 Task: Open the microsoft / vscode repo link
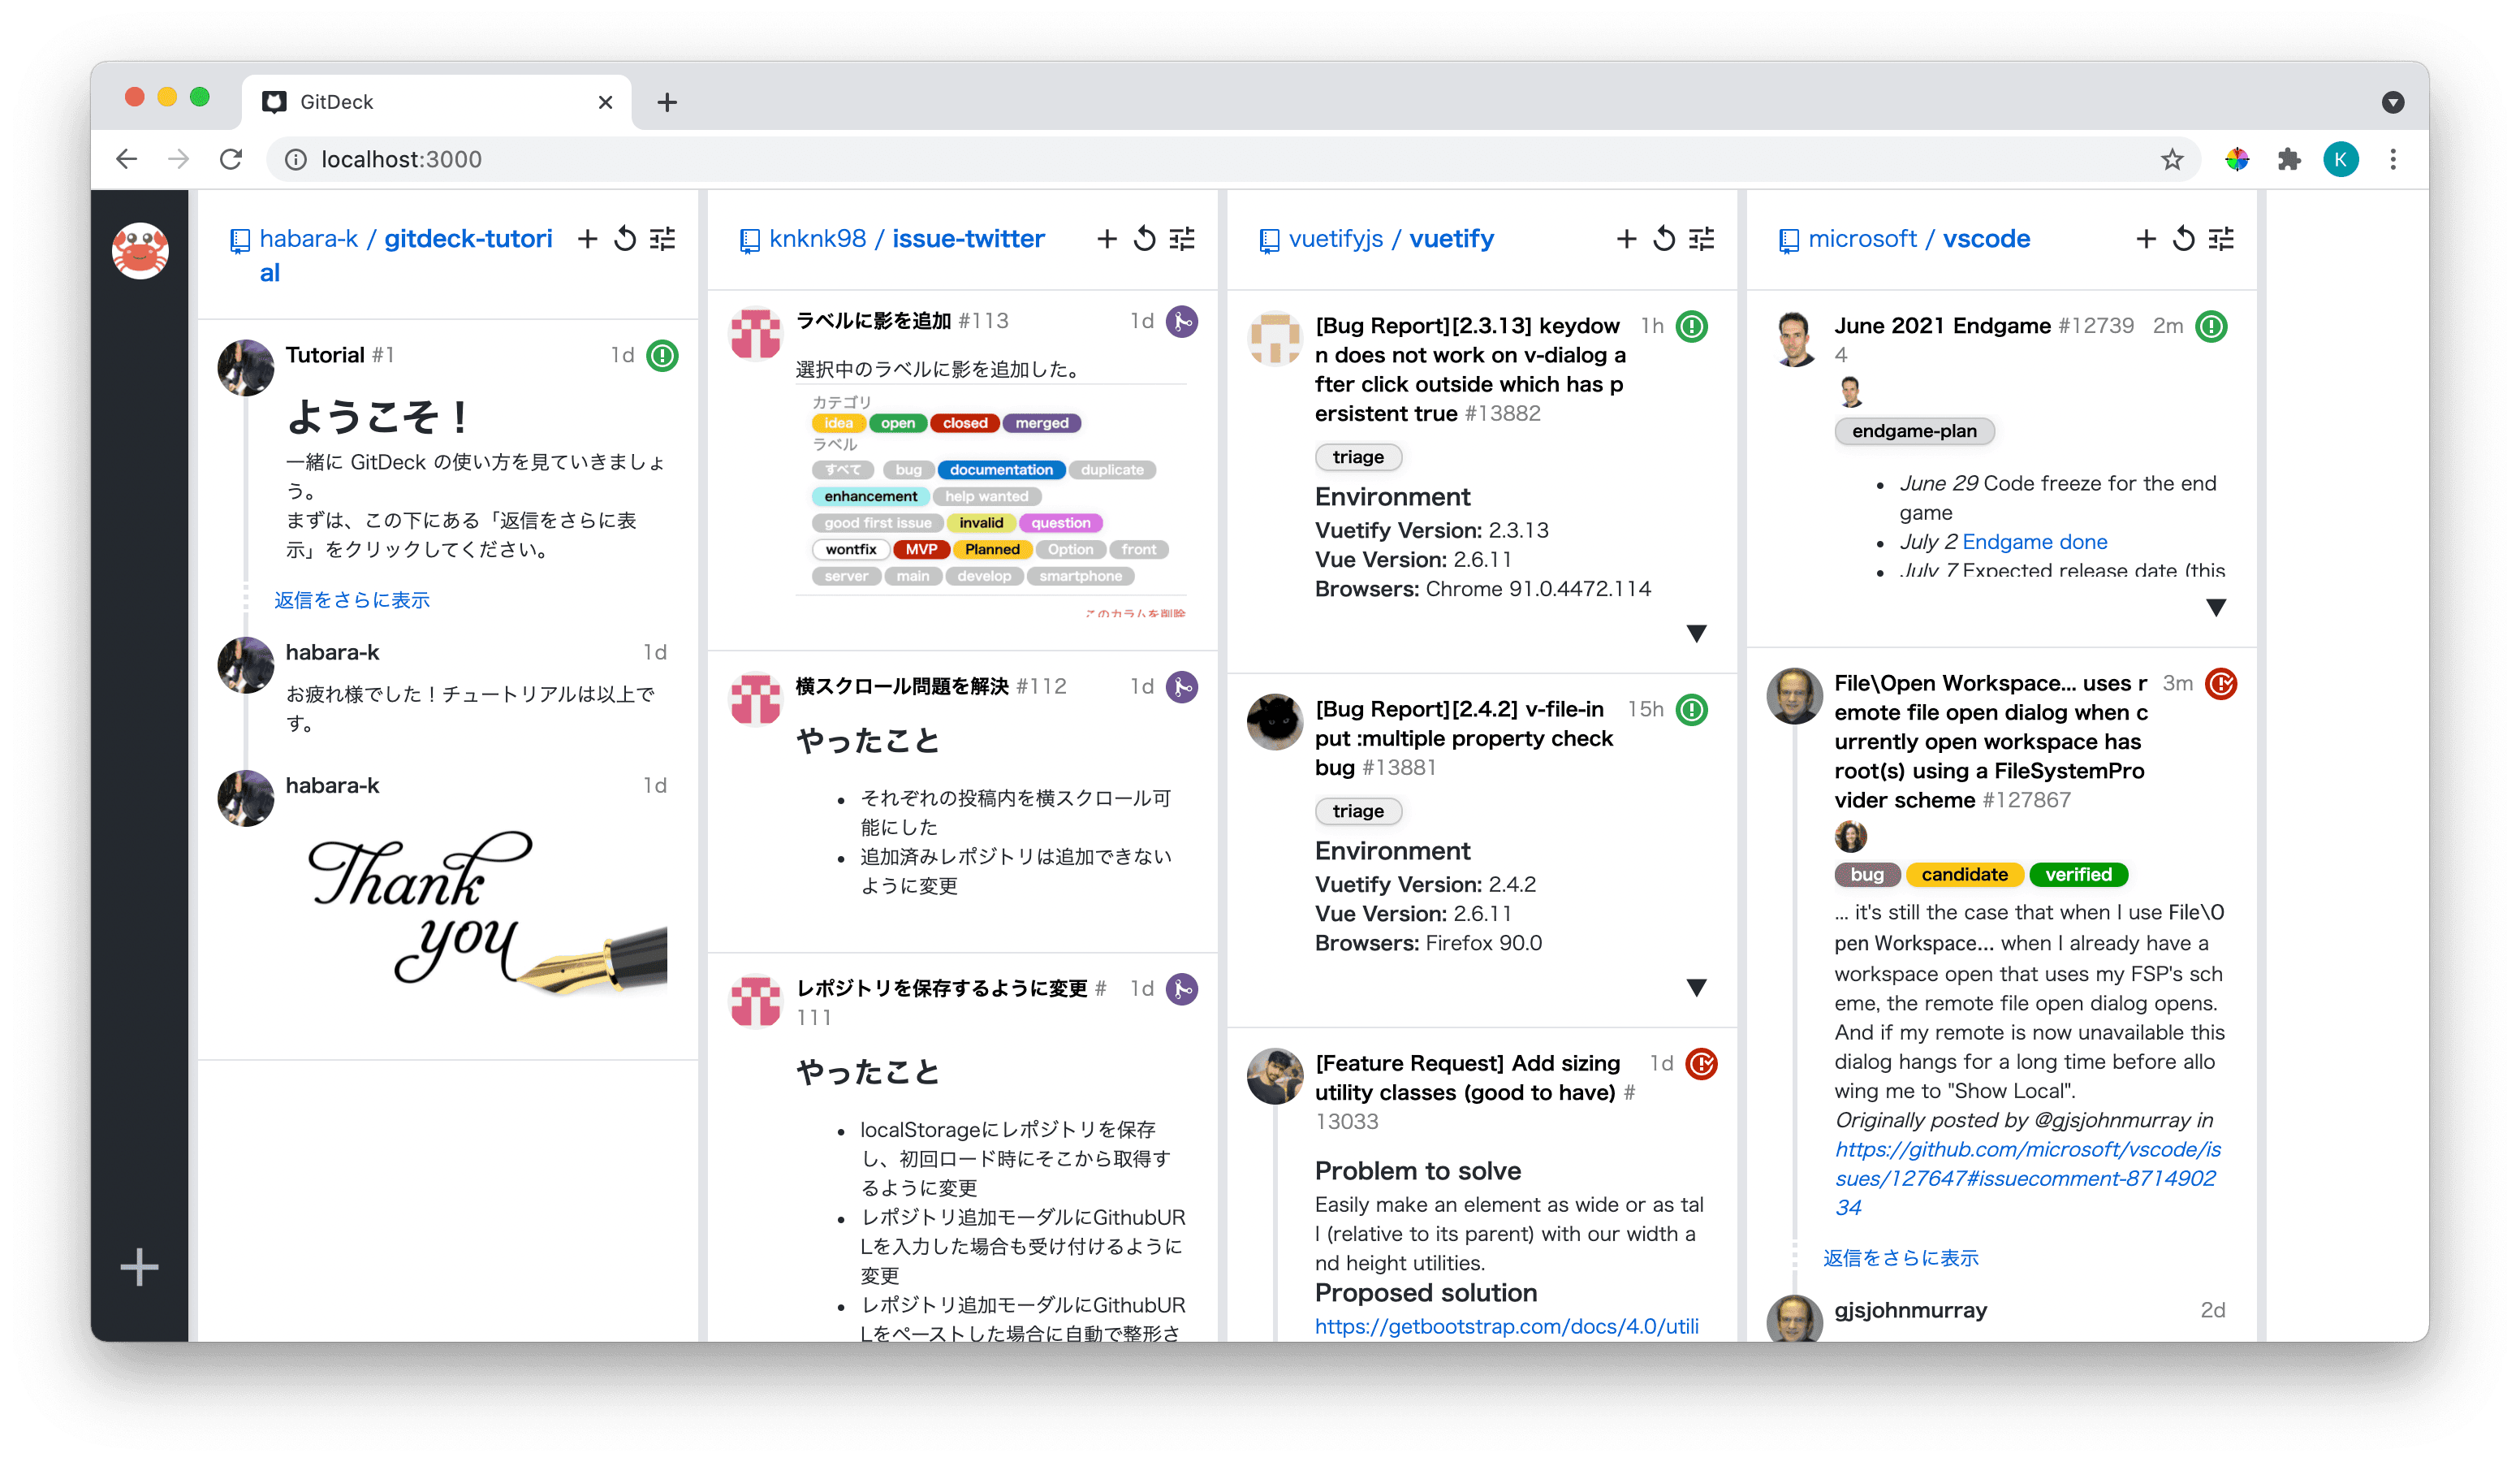[1919, 239]
